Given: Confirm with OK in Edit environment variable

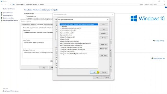Looking at the screenshot, I should point(94,72).
